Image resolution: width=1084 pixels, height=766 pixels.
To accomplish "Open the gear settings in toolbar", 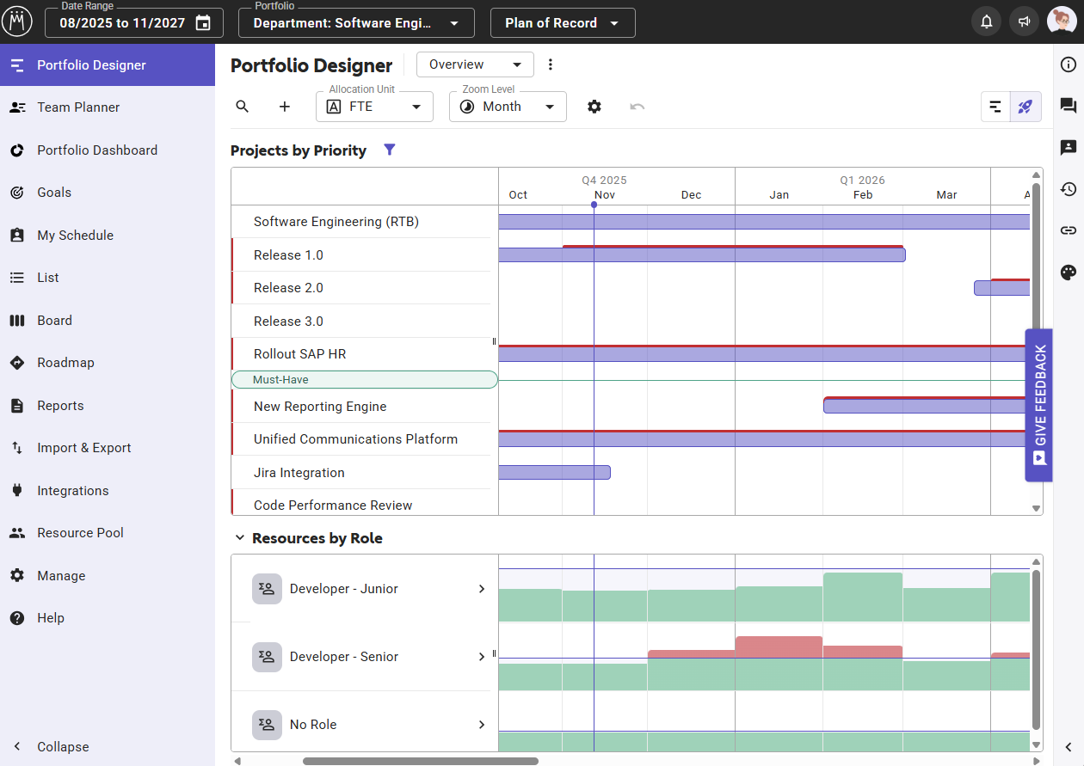I will (594, 107).
